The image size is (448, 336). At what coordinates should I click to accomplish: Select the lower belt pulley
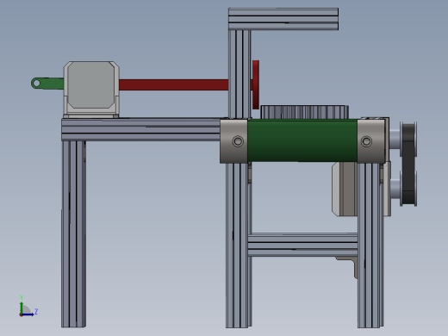[408, 189]
